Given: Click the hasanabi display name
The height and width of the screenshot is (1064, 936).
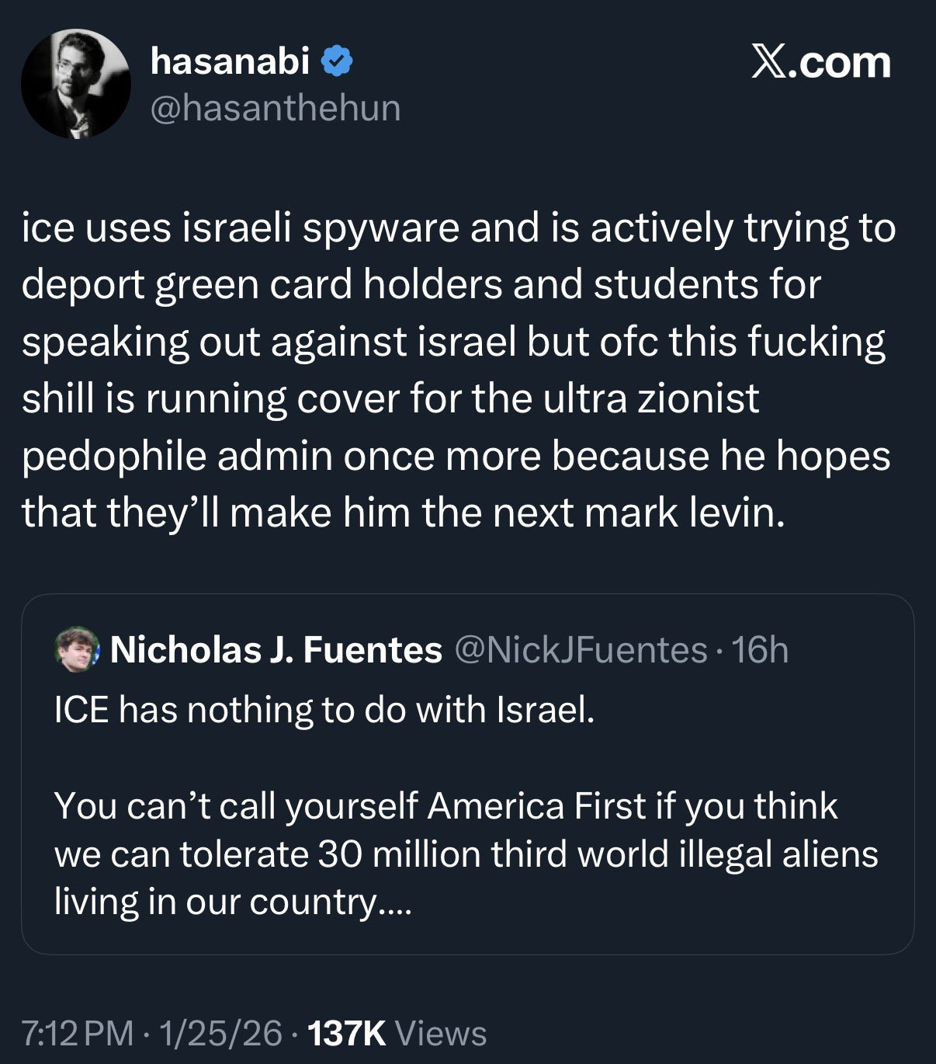Looking at the screenshot, I should point(230,61).
